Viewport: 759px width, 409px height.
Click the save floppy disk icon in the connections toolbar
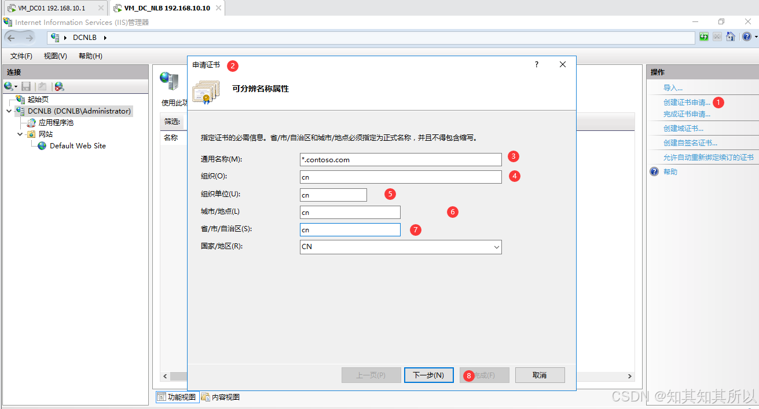point(26,86)
